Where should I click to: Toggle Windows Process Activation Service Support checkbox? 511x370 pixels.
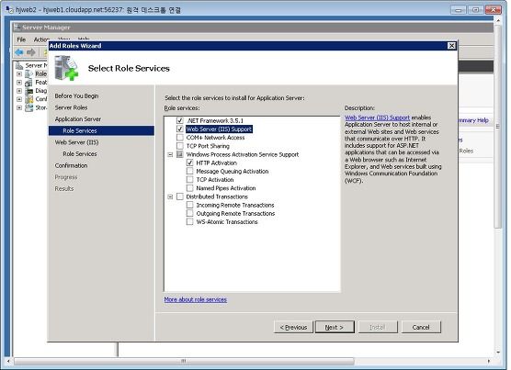(x=180, y=154)
